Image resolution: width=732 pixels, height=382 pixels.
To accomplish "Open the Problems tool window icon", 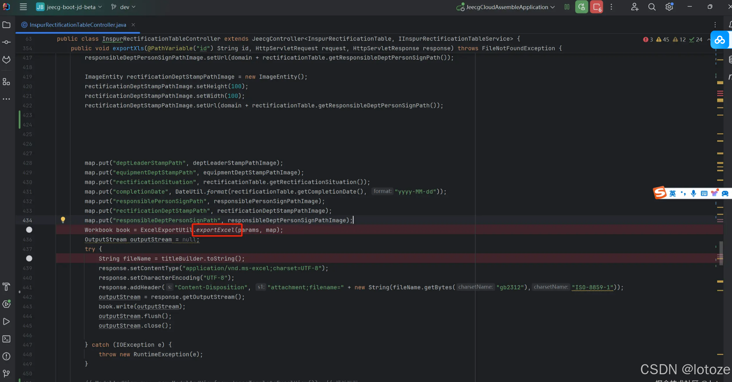I will pyautogui.click(x=6, y=356).
